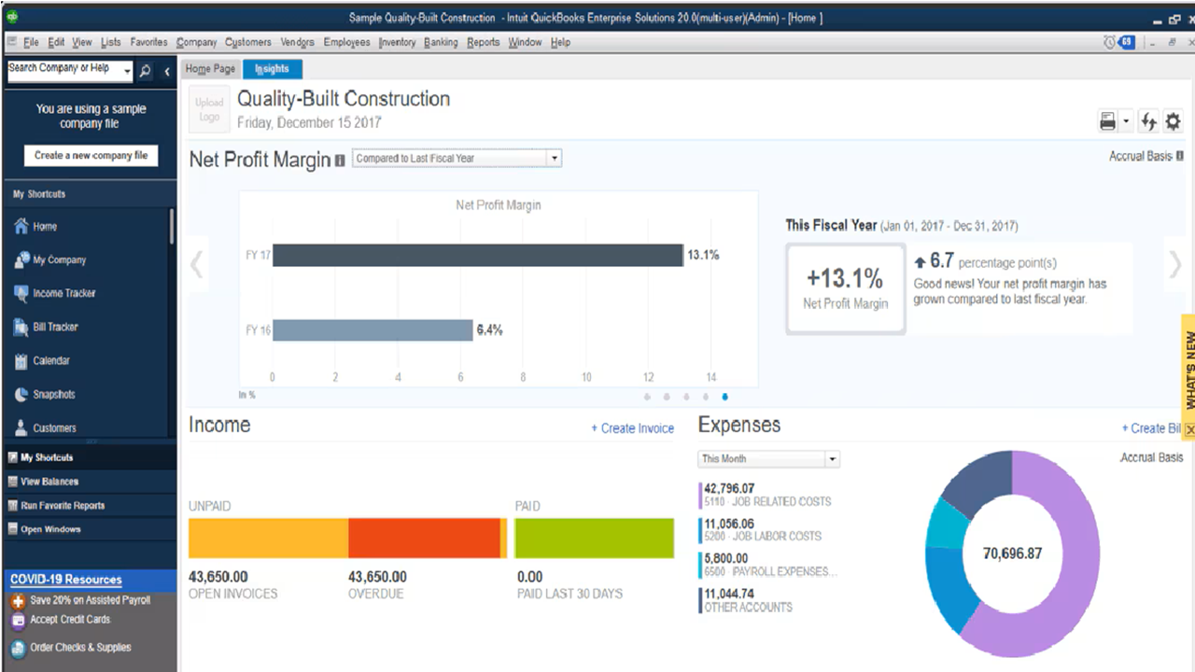The image size is (1195, 672).
Task: Click the Create Invoice link
Action: 632,428
